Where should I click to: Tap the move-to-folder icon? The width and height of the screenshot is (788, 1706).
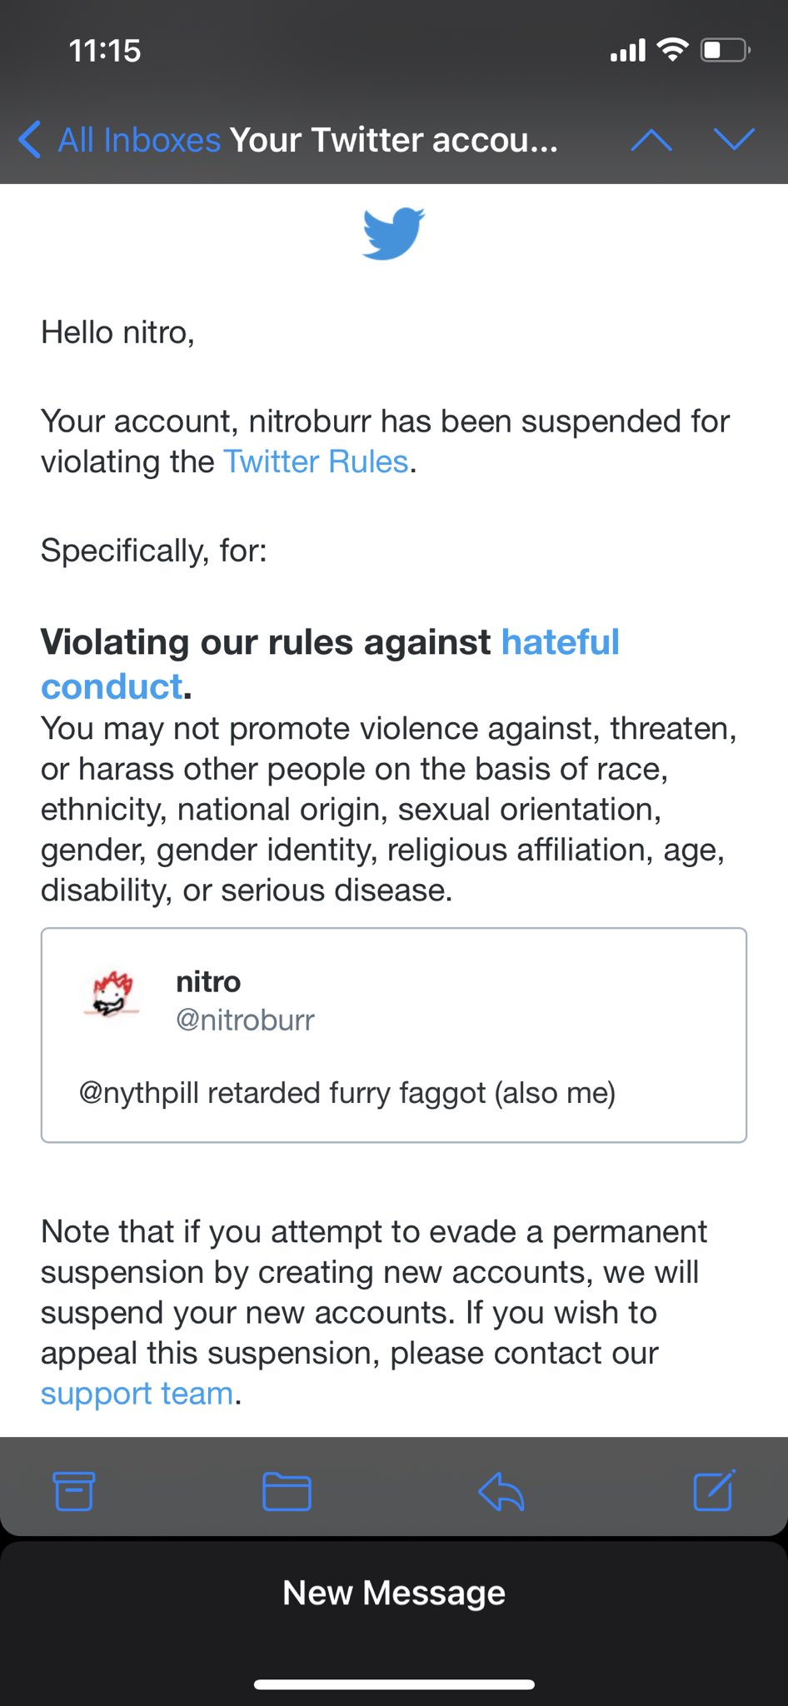[287, 1491]
